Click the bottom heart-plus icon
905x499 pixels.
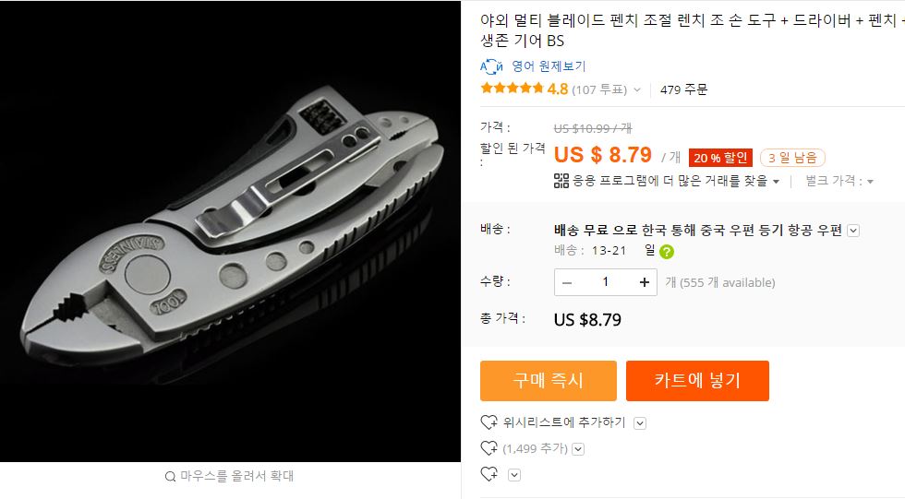pyautogui.click(x=489, y=474)
